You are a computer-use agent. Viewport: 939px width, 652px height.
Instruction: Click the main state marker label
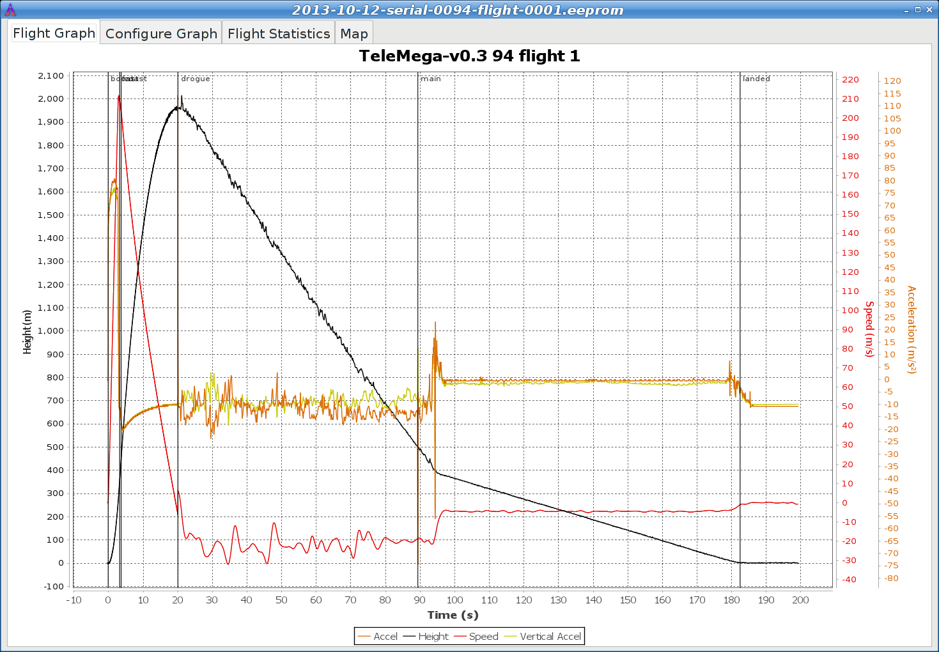point(431,79)
